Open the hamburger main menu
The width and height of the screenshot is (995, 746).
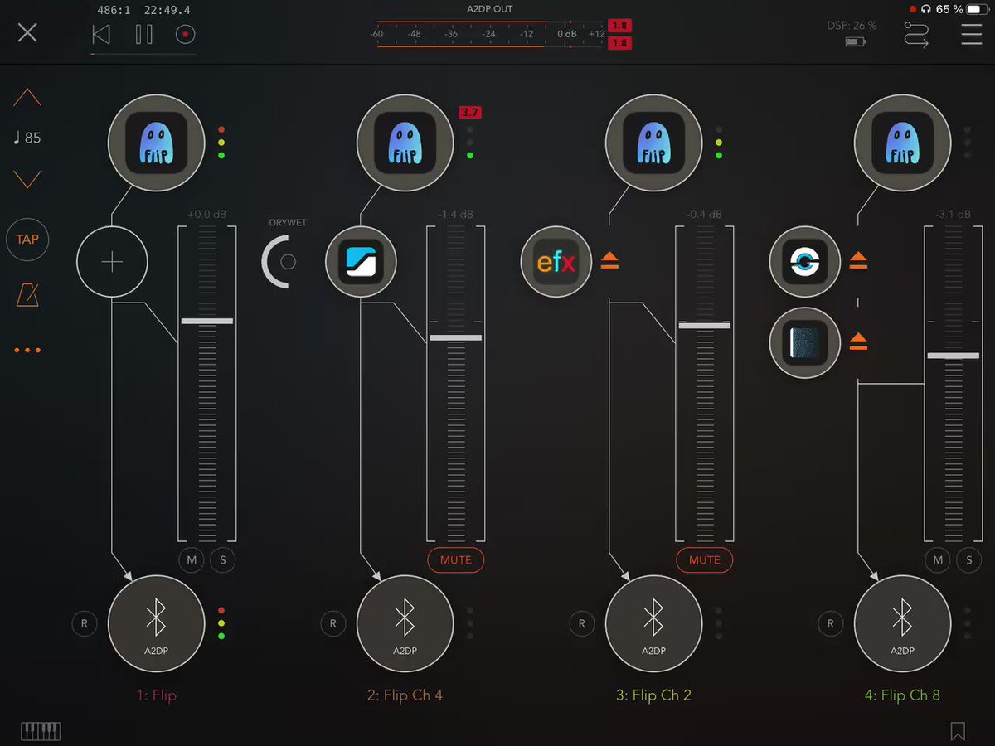tap(971, 34)
